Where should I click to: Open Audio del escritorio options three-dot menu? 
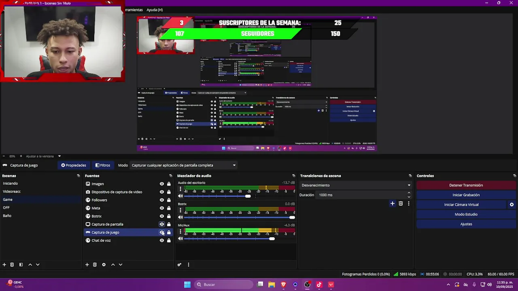click(180, 190)
